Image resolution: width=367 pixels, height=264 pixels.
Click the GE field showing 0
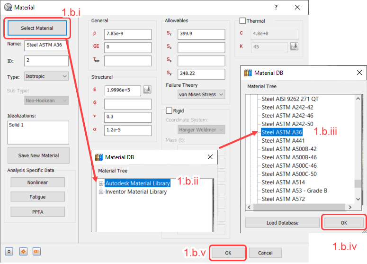[x=128, y=47]
